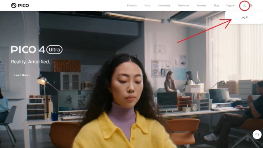
Task: Open the Community menu item
Action: click(x=164, y=5)
